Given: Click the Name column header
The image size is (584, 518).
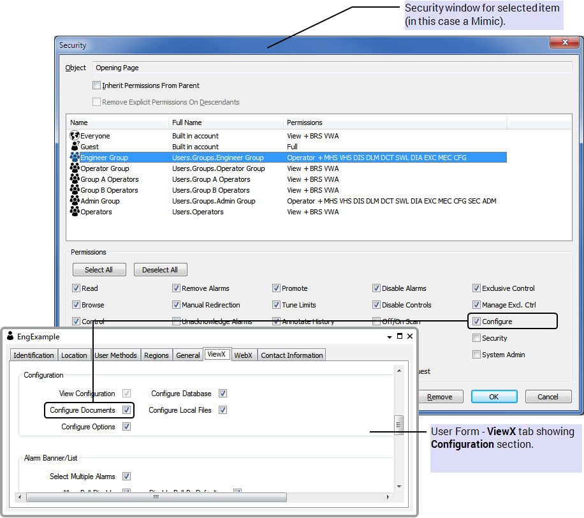Looking at the screenshot, I should point(117,122).
